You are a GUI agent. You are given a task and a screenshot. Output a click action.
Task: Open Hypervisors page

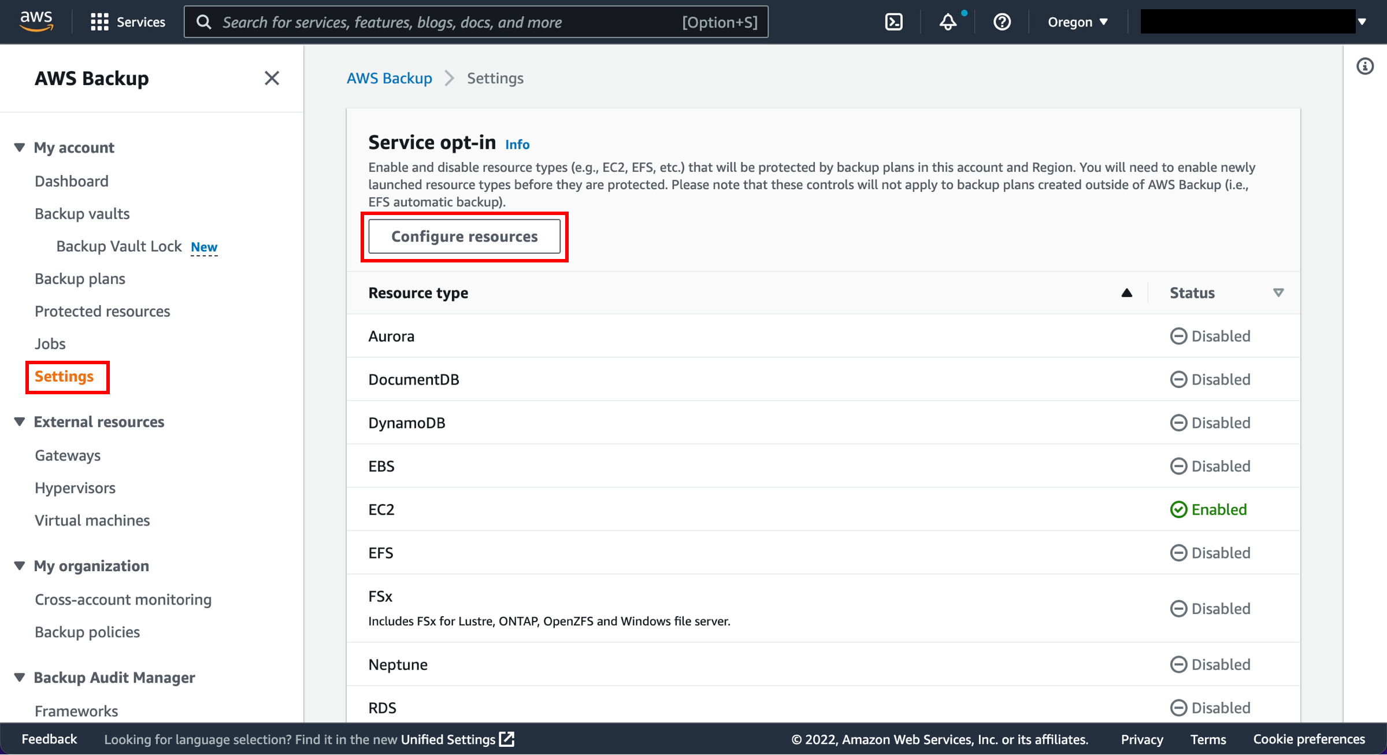(x=75, y=488)
